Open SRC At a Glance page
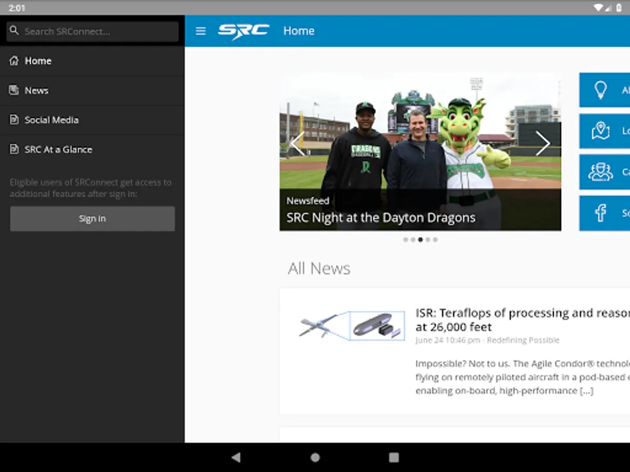 pyautogui.click(x=92, y=149)
